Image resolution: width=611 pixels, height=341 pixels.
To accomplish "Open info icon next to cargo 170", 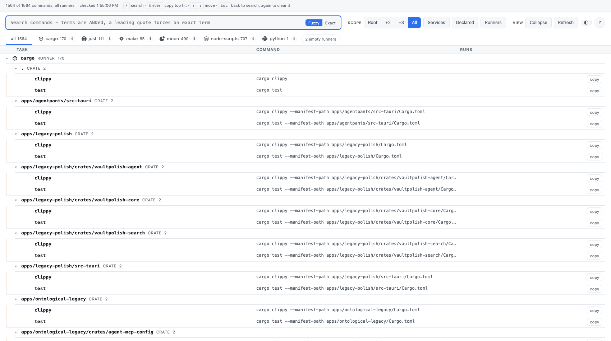I will [x=72, y=39].
